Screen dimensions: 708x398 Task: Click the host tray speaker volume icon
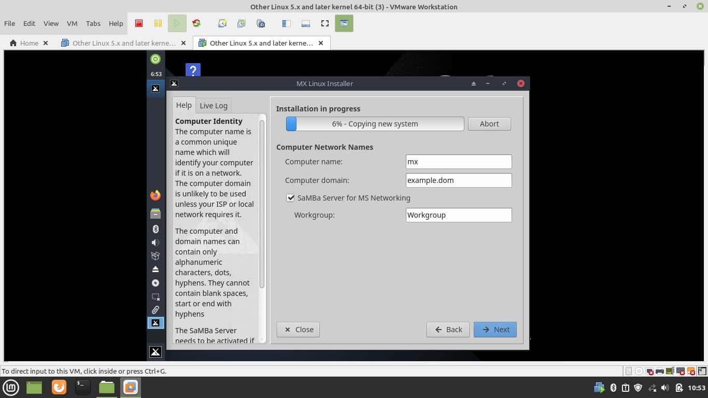[665, 388]
